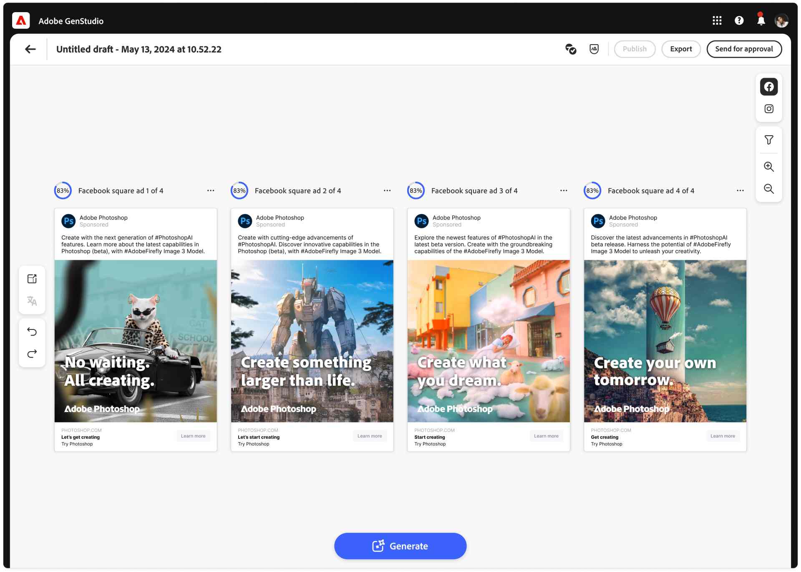Click the Generate button

coord(400,546)
